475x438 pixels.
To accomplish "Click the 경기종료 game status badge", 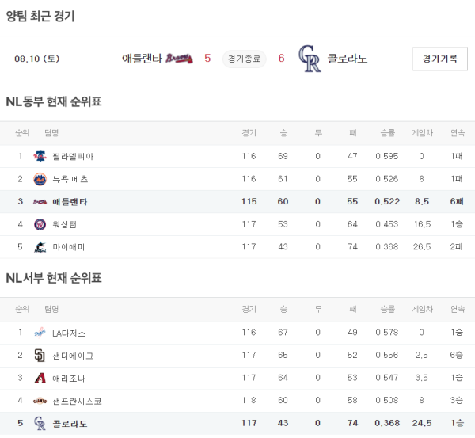I will (x=244, y=59).
